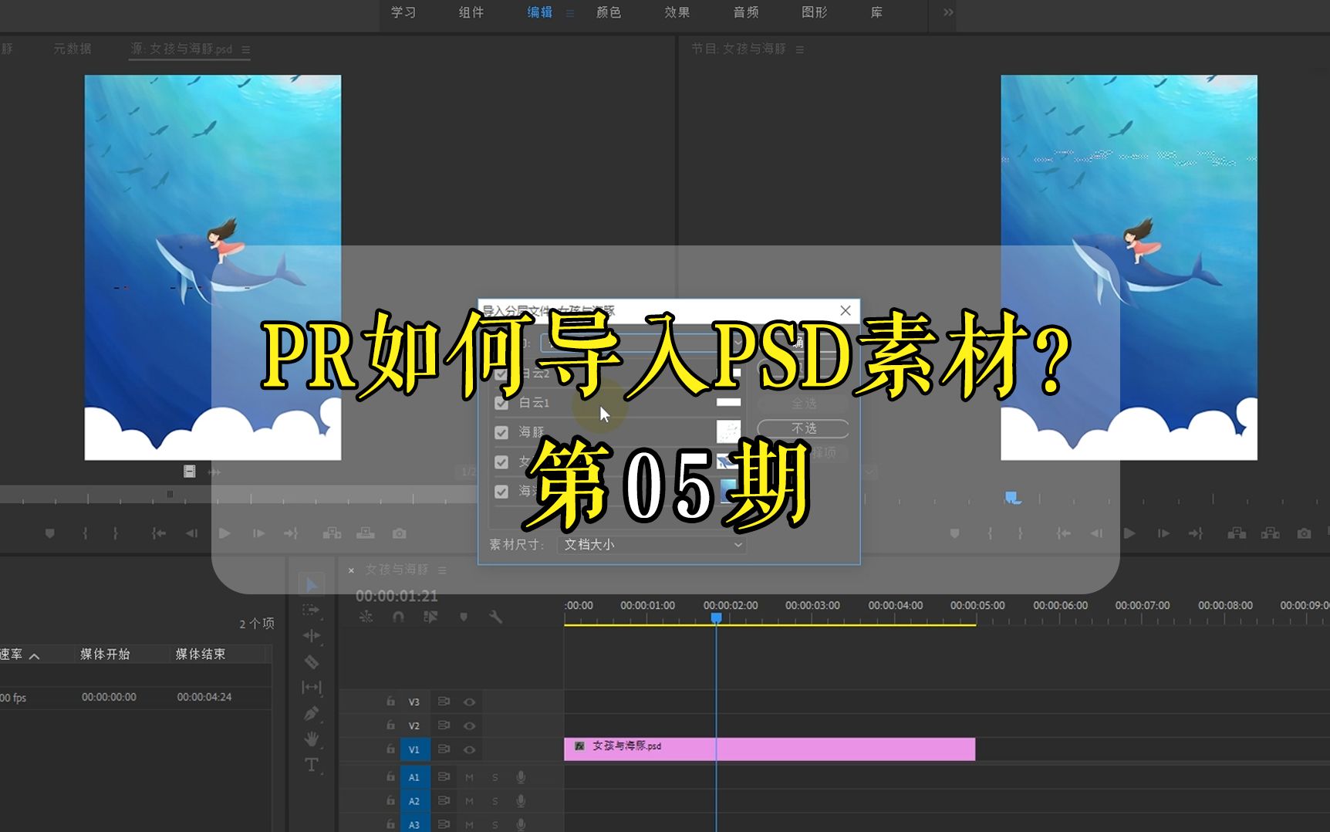
Task: Switch to 音频 workspace
Action: (x=746, y=12)
